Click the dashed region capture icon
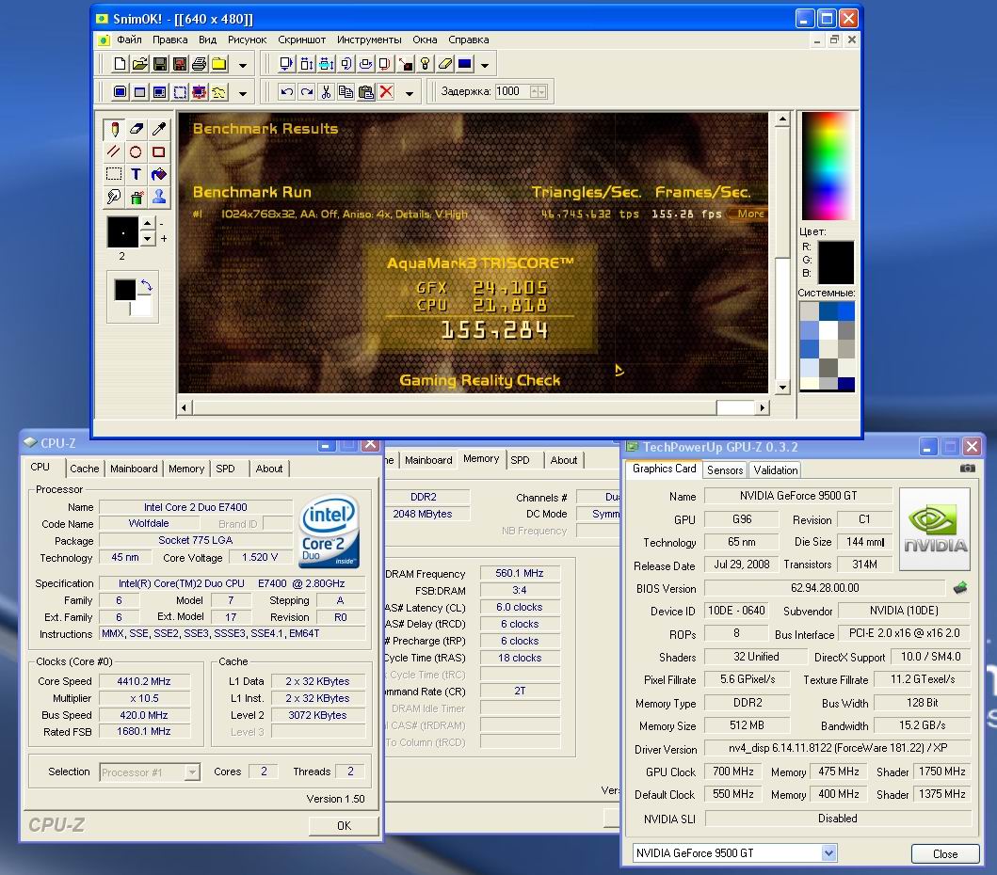Image resolution: width=997 pixels, height=875 pixels. coord(180,92)
